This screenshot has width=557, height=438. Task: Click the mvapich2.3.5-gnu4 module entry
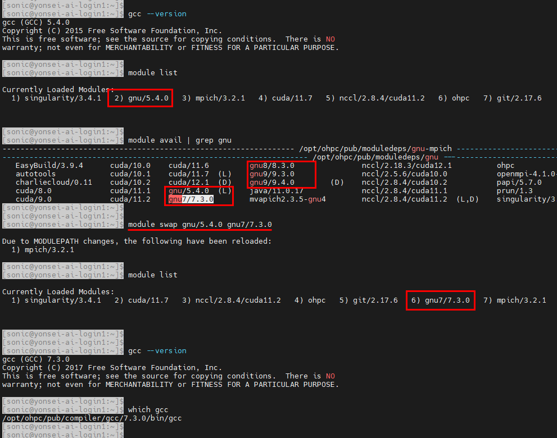[287, 199]
